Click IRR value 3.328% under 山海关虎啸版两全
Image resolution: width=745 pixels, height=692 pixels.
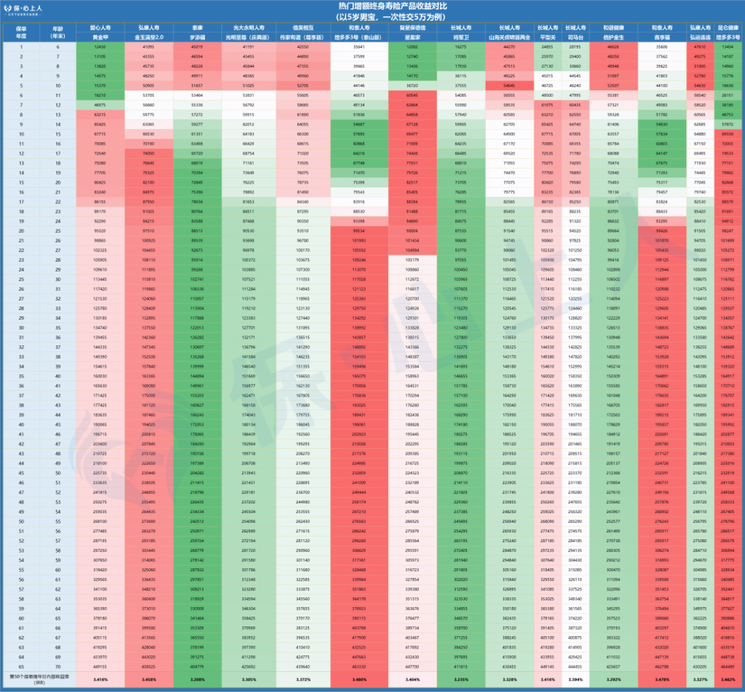pyautogui.click(x=510, y=679)
